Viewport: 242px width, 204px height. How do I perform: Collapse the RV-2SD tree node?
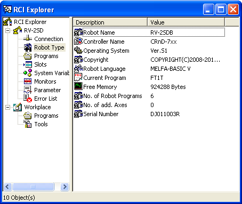click(7, 30)
